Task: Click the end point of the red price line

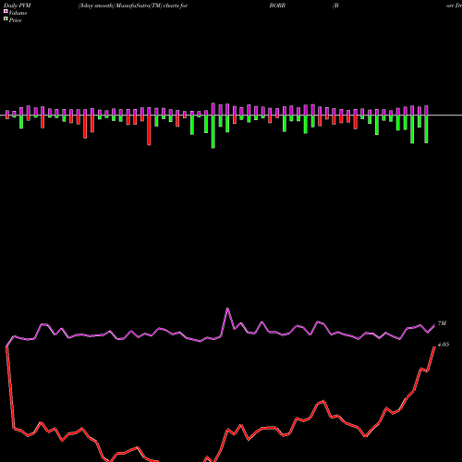Action: 434,346
